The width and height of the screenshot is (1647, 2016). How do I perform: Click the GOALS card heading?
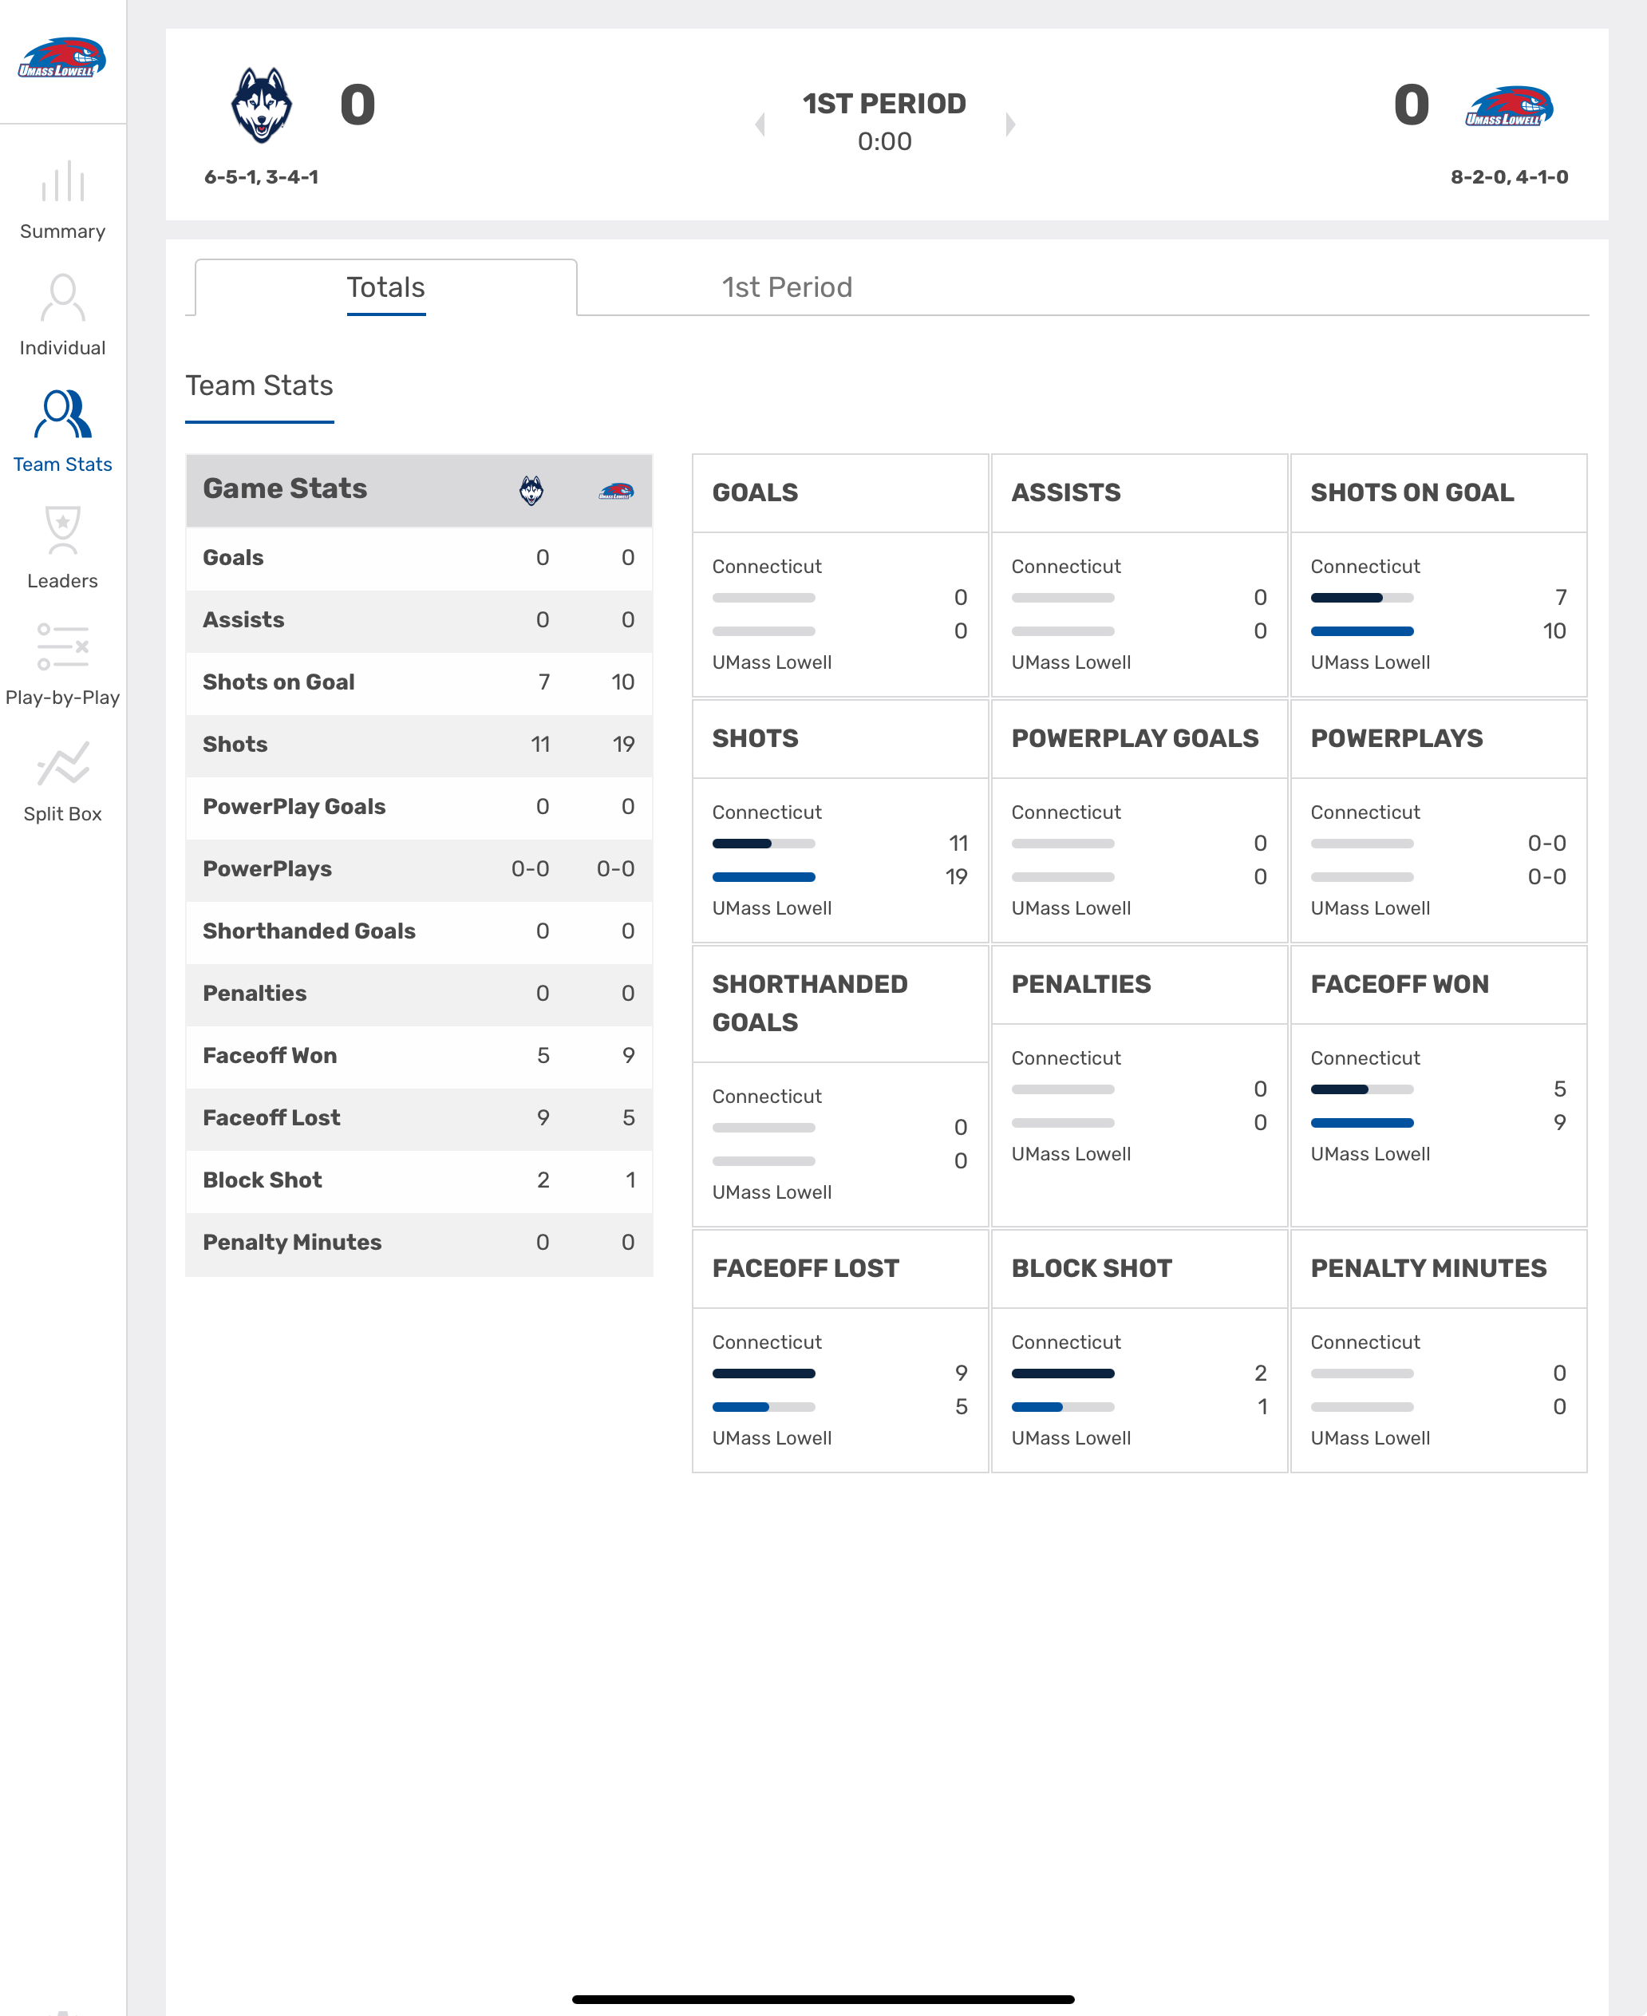755,493
